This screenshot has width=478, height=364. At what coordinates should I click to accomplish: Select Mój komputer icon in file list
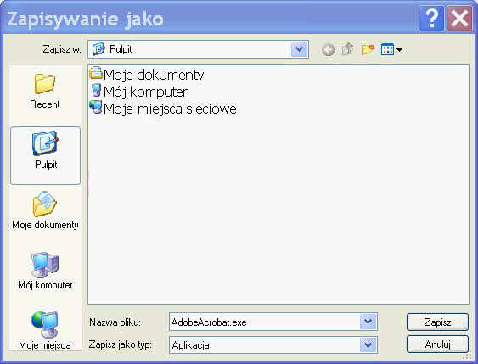(x=96, y=91)
